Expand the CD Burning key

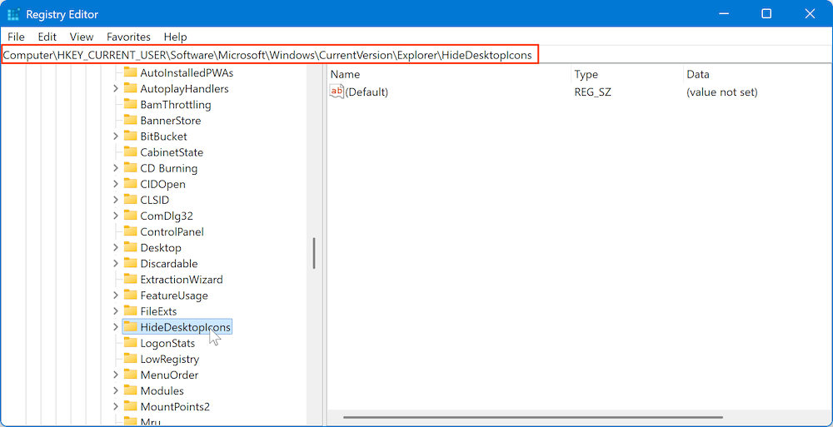click(x=115, y=168)
